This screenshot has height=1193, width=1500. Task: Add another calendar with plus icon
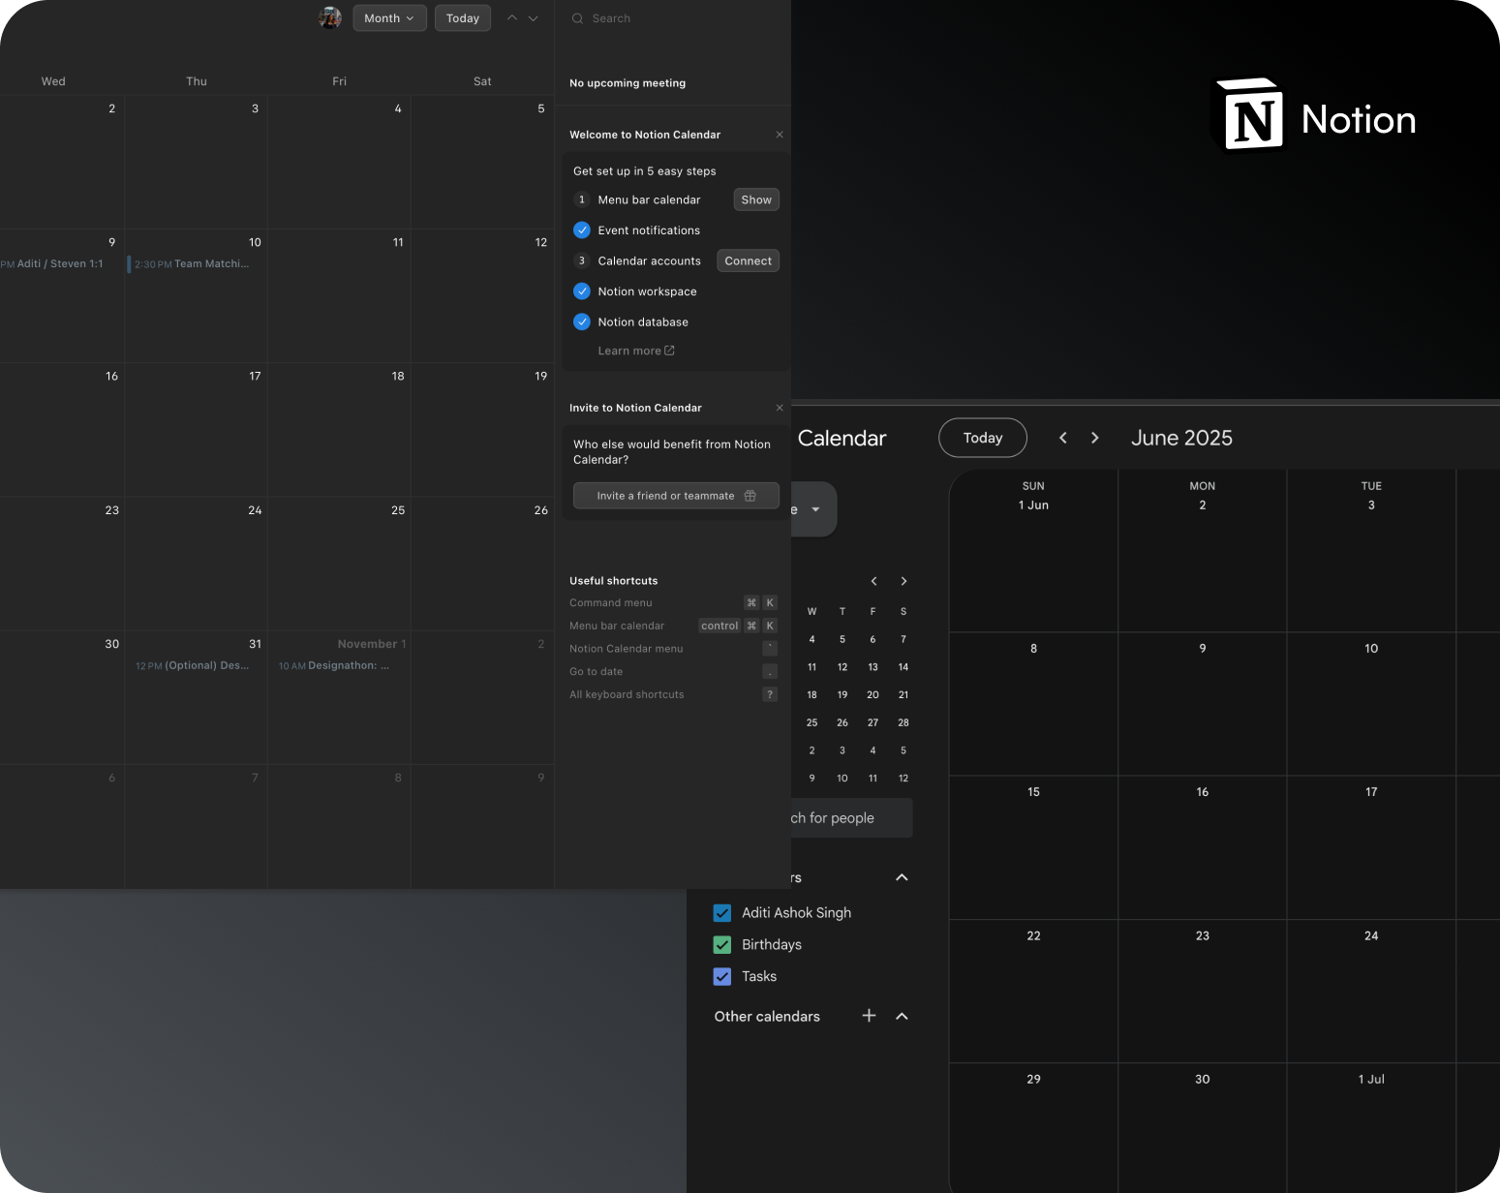point(869,1016)
